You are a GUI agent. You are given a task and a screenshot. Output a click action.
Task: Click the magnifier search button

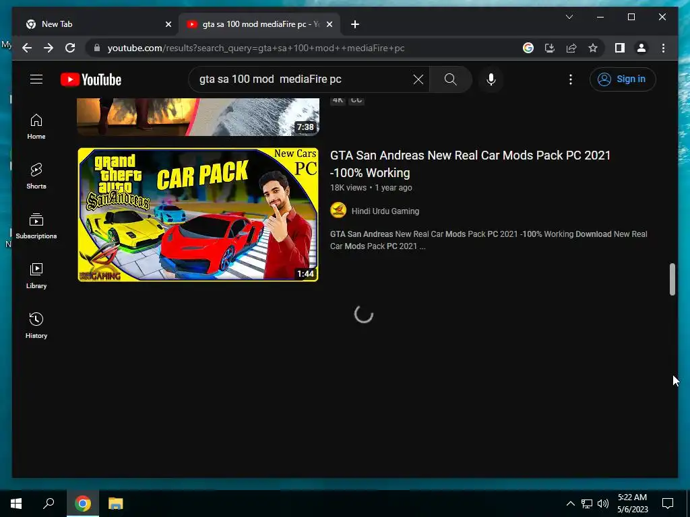tap(450, 79)
